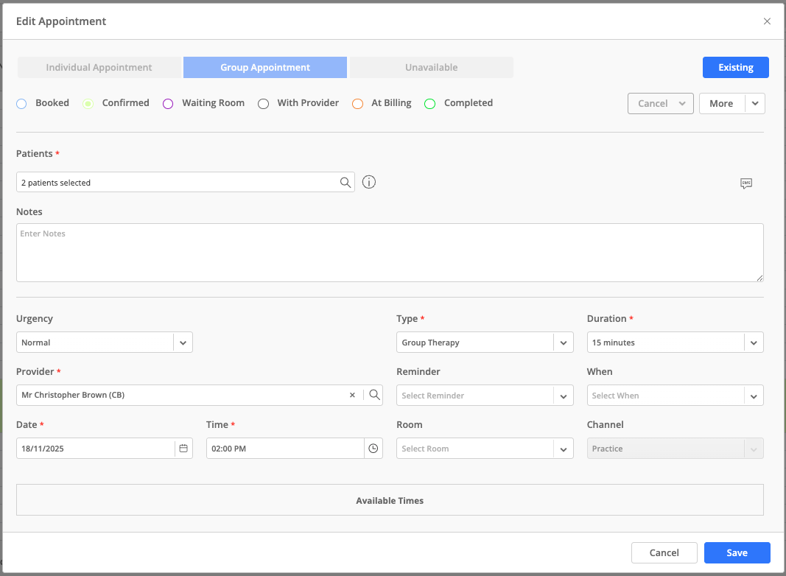The width and height of the screenshot is (786, 576).
Task: Click the provider search magnifier icon
Action: [374, 396]
